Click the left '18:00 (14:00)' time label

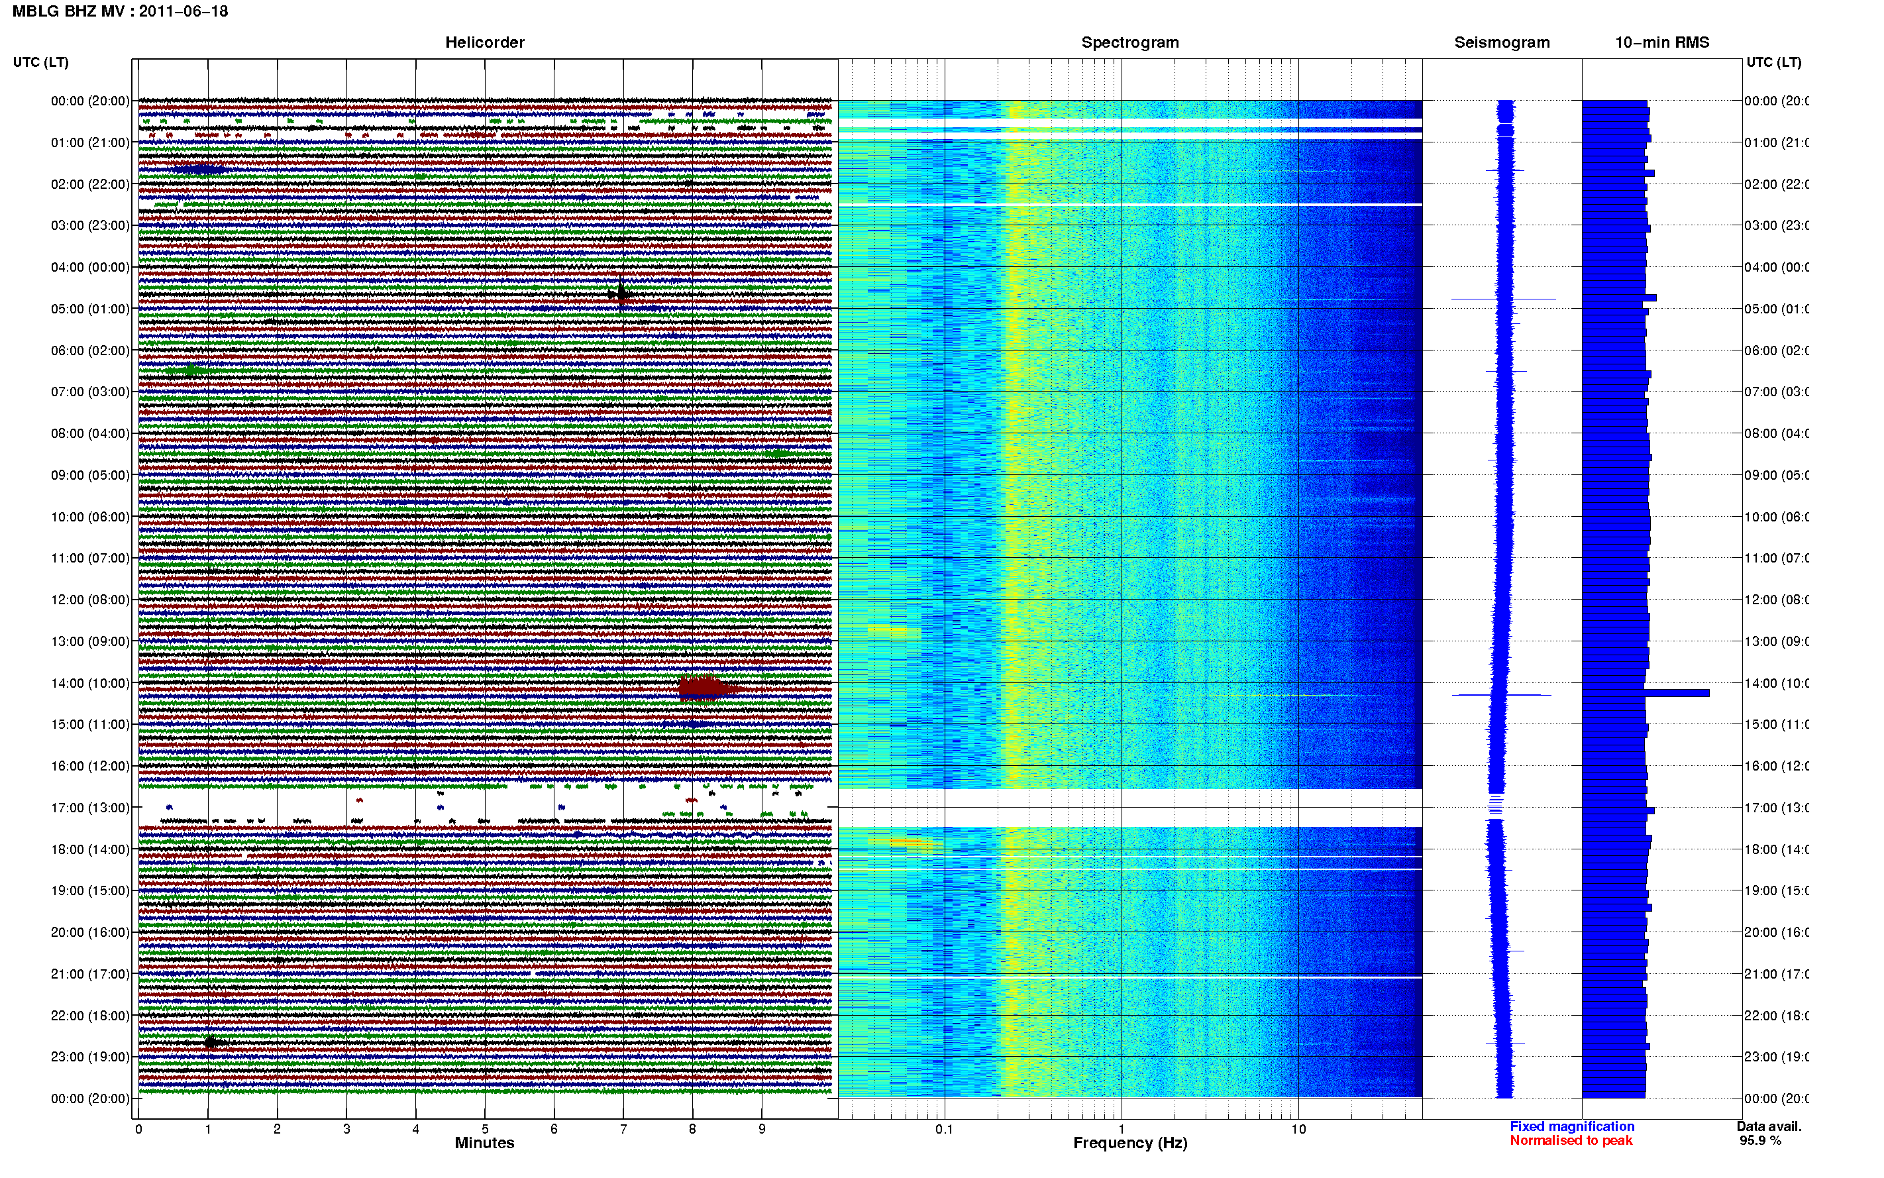(x=90, y=849)
